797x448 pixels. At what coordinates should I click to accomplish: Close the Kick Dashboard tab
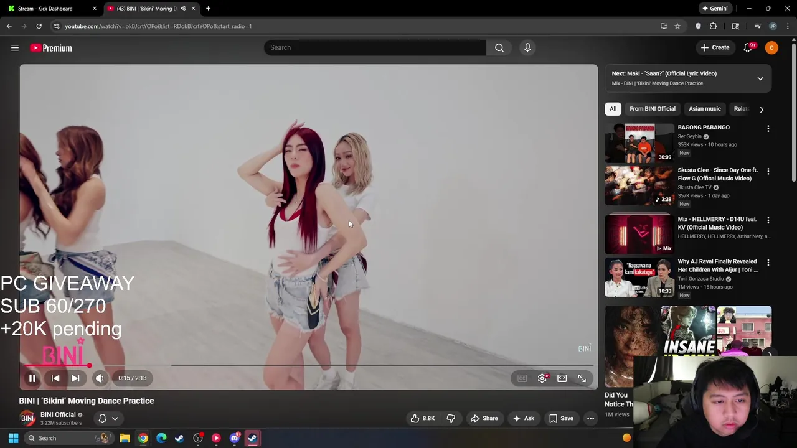point(95,9)
